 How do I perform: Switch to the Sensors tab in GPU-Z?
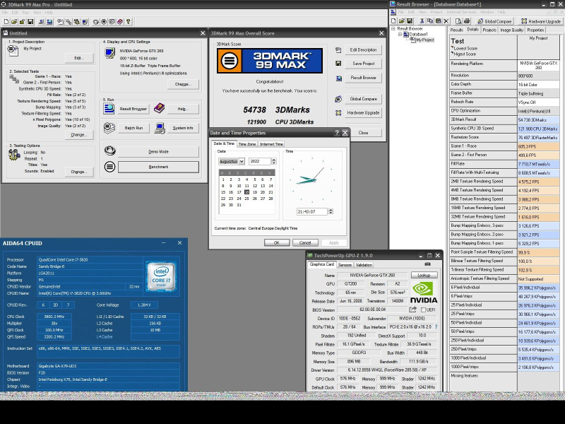[345, 264]
